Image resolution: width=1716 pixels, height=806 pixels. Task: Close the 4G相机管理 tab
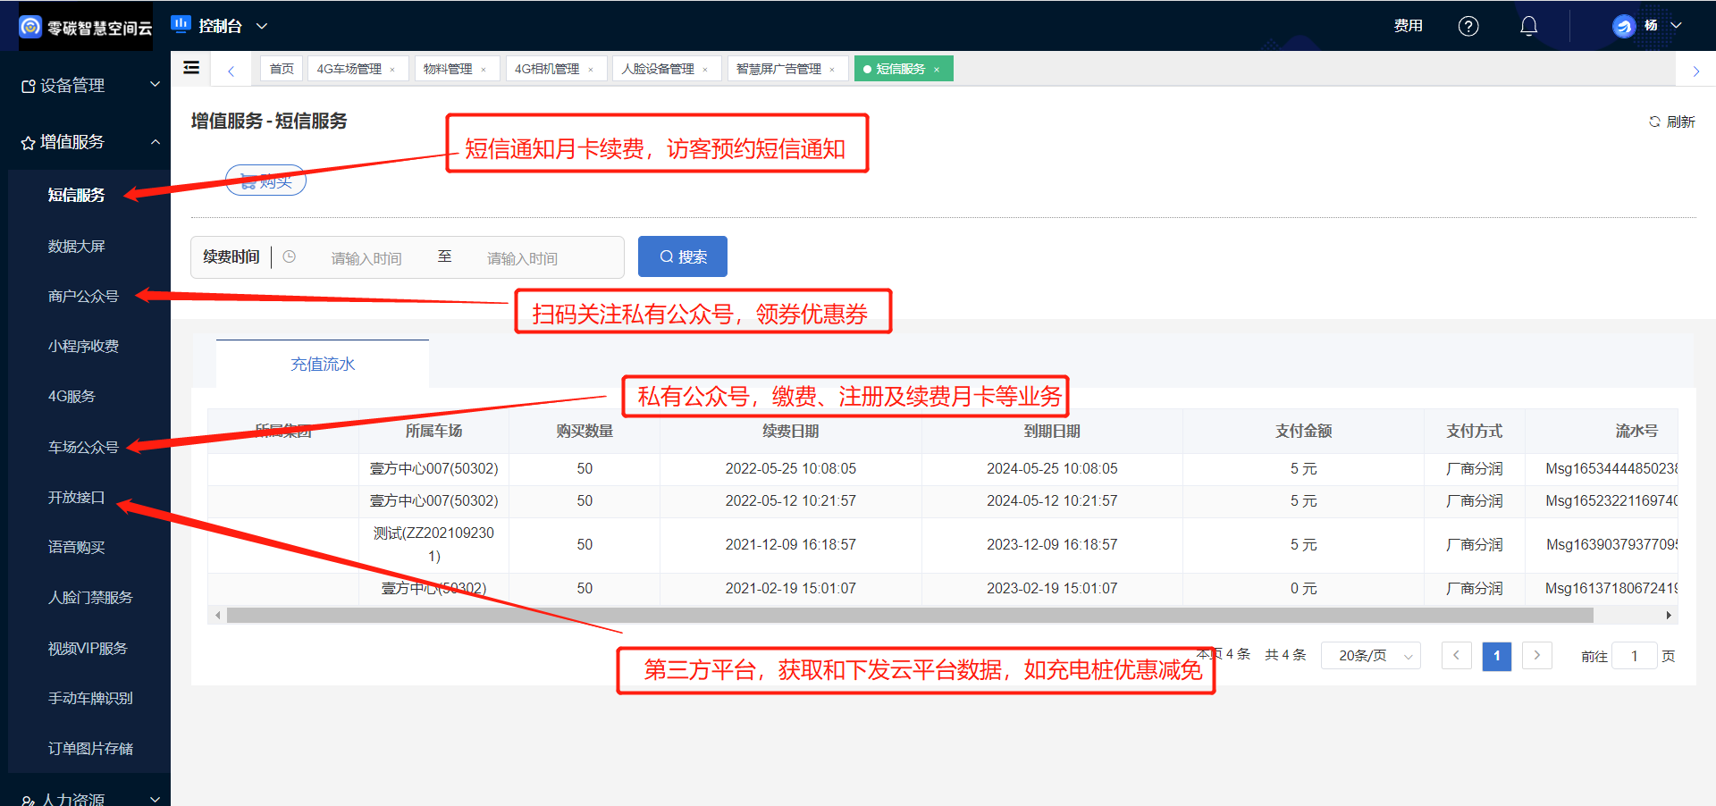591,70
